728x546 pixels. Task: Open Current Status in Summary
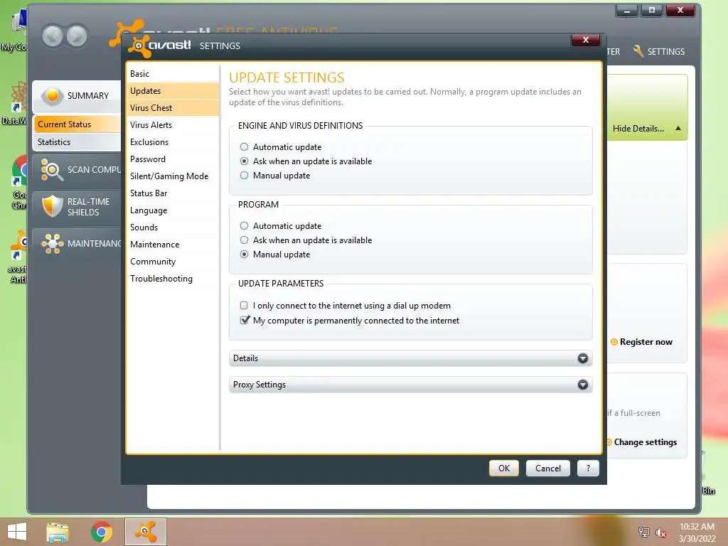(77, 124)
